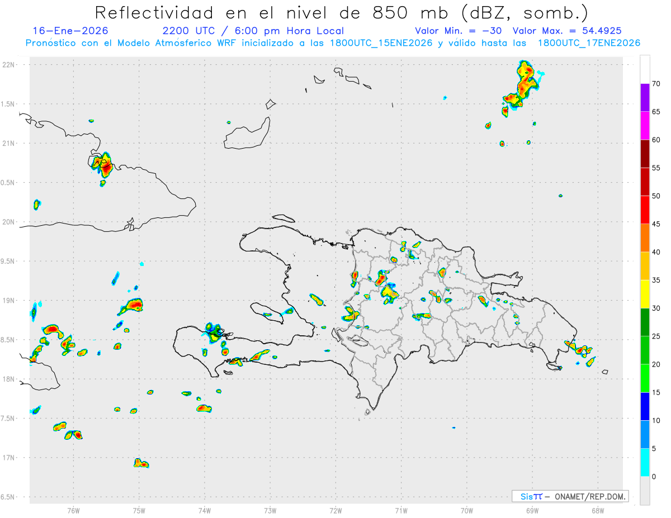671x518 pixels.
Task: Pick the dark green 25–30 dBZ colorbar segment
Action: (645, 322)
